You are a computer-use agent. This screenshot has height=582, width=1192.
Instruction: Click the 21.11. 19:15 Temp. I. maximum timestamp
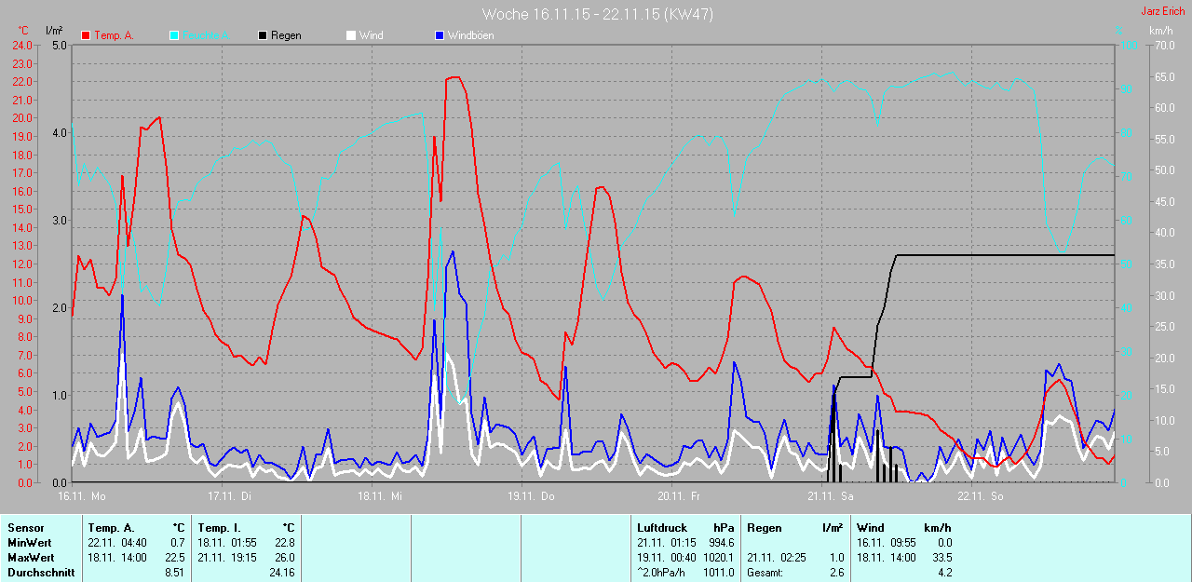coord(227,558)
